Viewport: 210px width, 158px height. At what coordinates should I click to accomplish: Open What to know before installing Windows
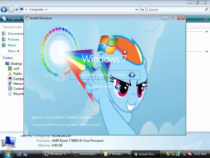62,117
